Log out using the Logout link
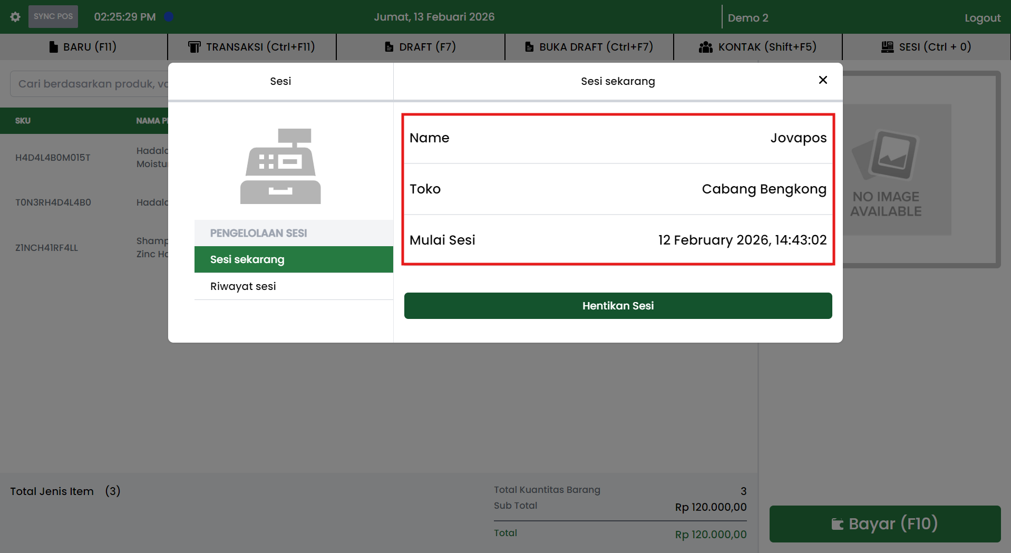 point(982,18)
